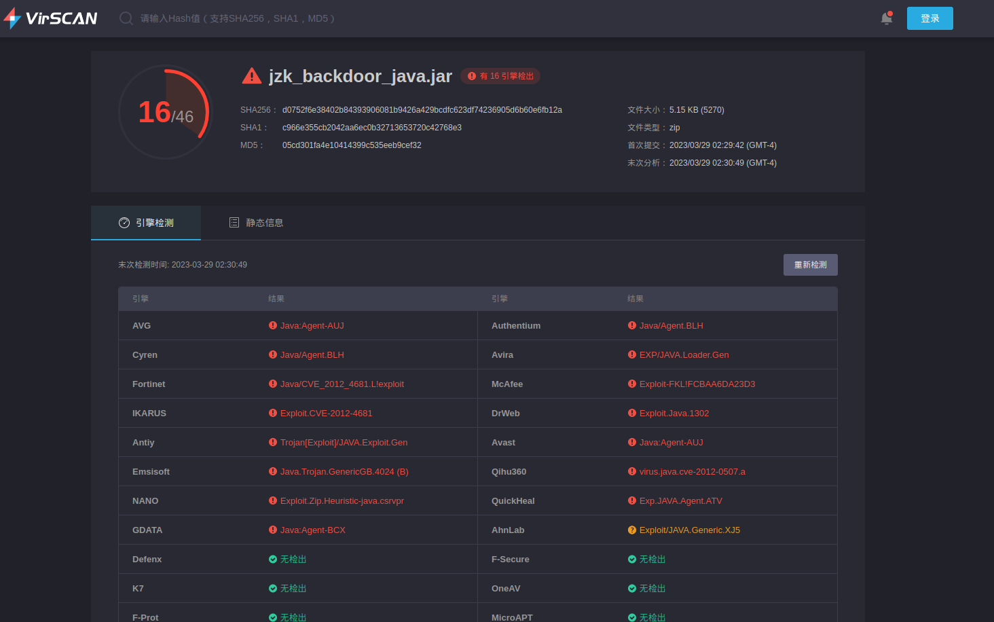Click the Java.Trojan.GenericGB.4024 (B) result

click(344, 471)
